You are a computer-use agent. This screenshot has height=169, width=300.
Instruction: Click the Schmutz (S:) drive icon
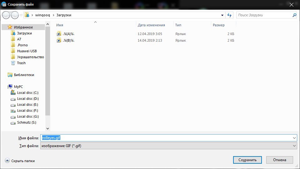[13, 123]
